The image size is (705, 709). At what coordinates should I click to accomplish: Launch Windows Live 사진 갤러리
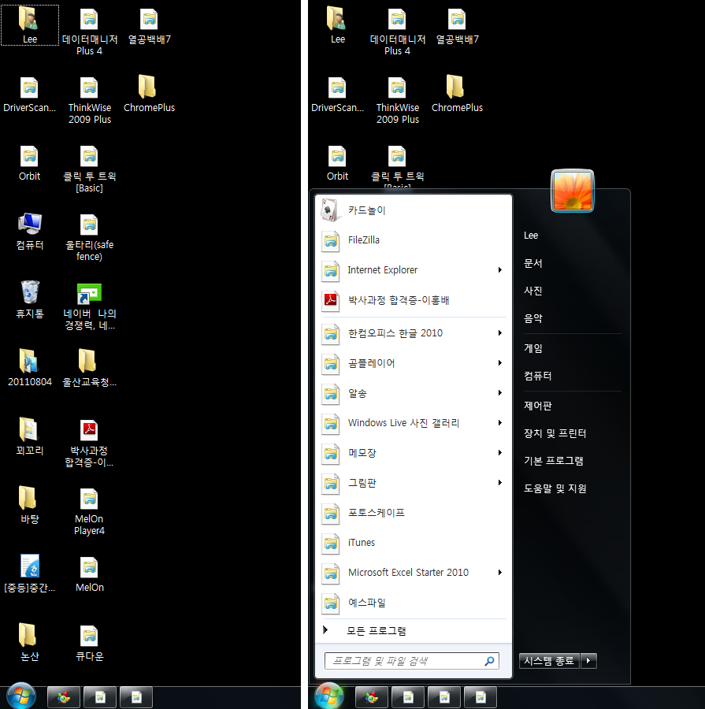pos(413,423)
